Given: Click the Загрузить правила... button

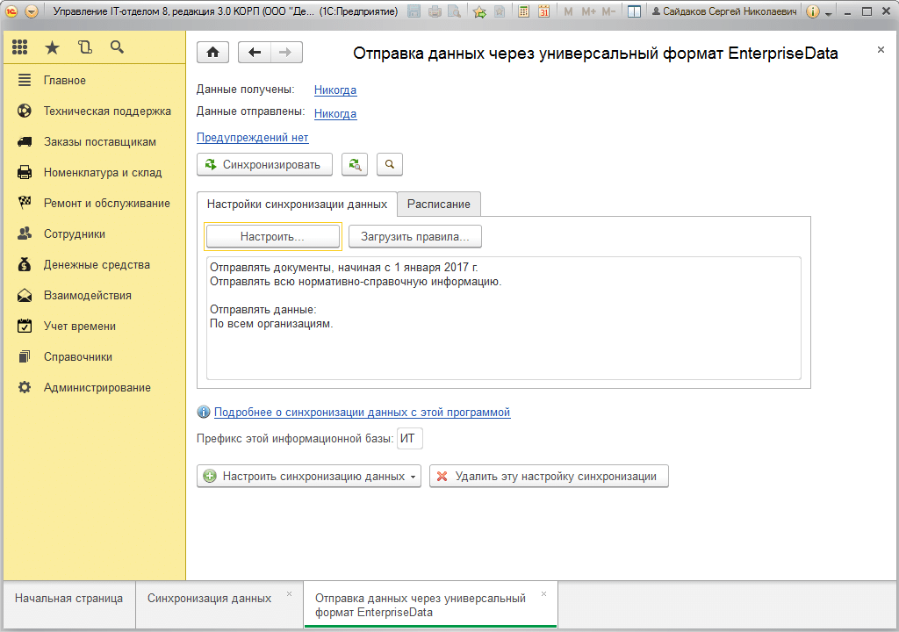Looking at the screenshot, I should pyautogui.click(x=415, y=236).
